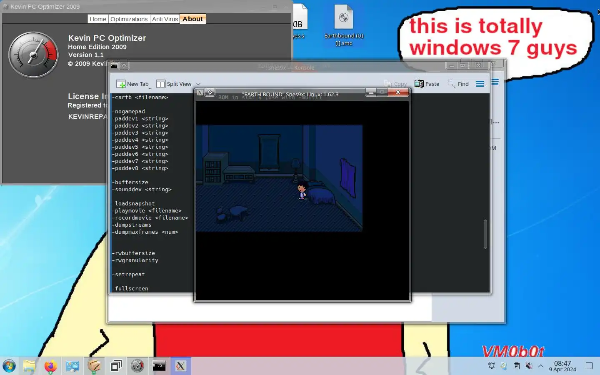Viewport: 600px width, 375px height.
Task: Expand the Split View dropdown arrow
Action: tap(198, 84)
